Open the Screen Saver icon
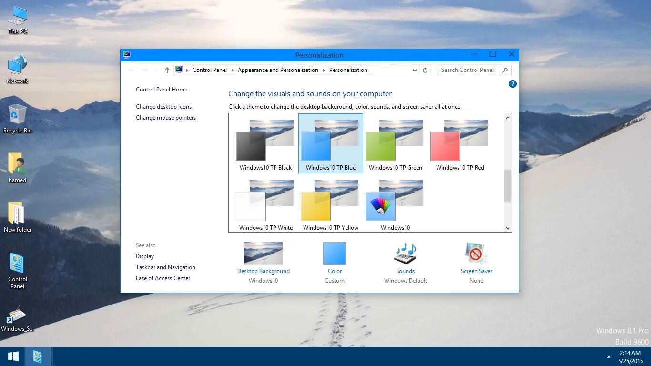The width and height of the screenshot is (651, 366). 476,254
